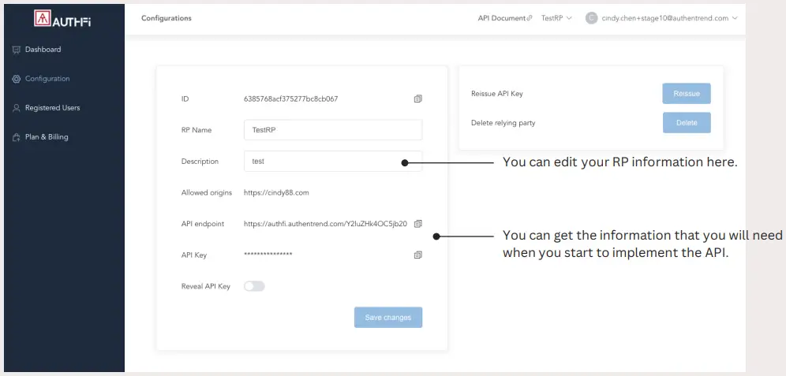Open Dashboard in the sidebar
Screen dimensions: 786x376
pyautogui.click(x=43, y=50)
